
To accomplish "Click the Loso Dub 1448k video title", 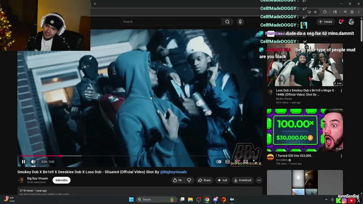I will (306, 92).
